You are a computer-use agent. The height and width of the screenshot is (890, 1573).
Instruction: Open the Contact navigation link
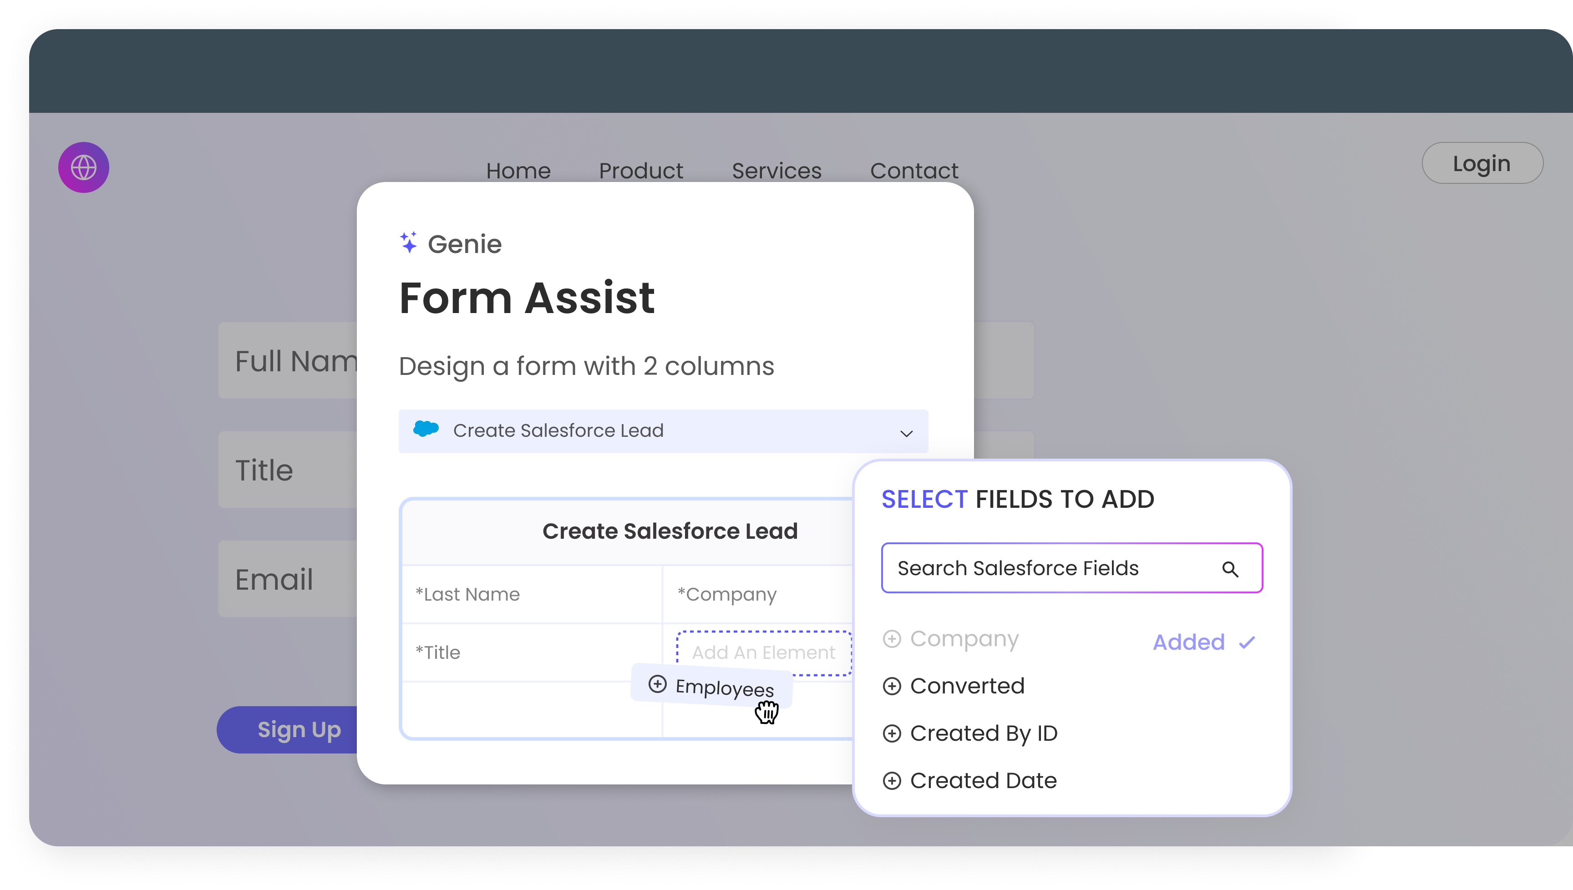[x=913, y=171]
